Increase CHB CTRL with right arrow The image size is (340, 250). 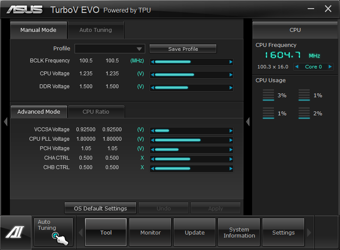click(x=231, y=169)
